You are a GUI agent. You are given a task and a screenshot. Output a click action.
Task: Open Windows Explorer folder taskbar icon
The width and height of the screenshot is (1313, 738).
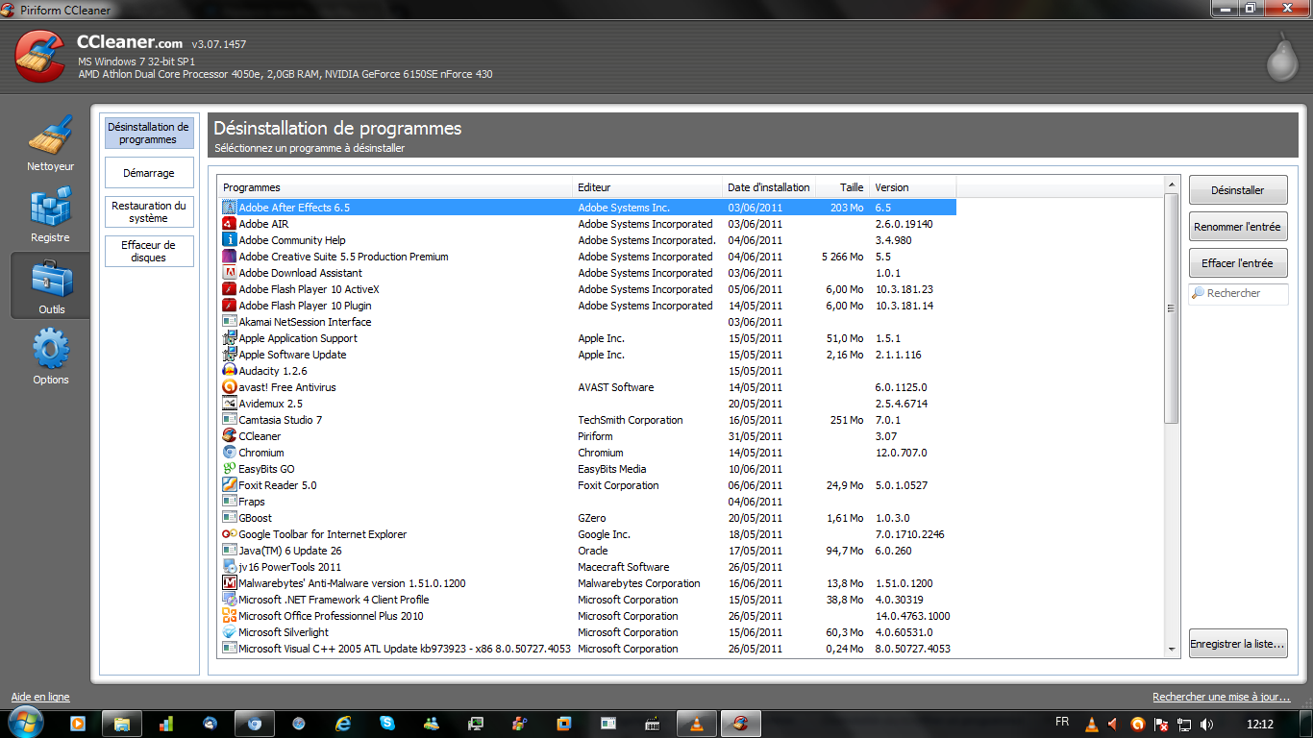[x=122, y=724]
